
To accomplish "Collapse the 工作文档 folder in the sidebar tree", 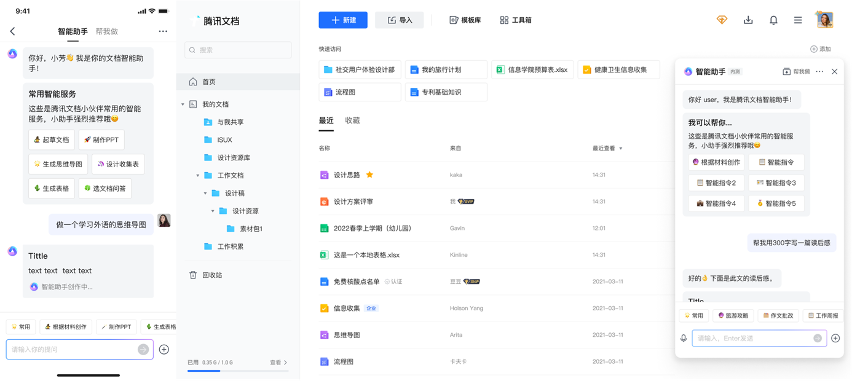I will [x=198, y=175].
